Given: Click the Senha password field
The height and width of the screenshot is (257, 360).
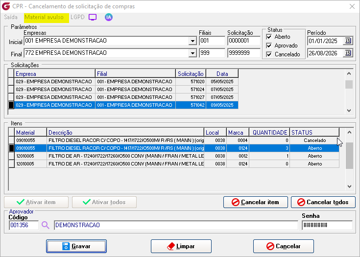Looking at the screenshot, I should 327,225.
